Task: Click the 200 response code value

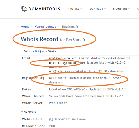Action: click(x=52, y=126)
